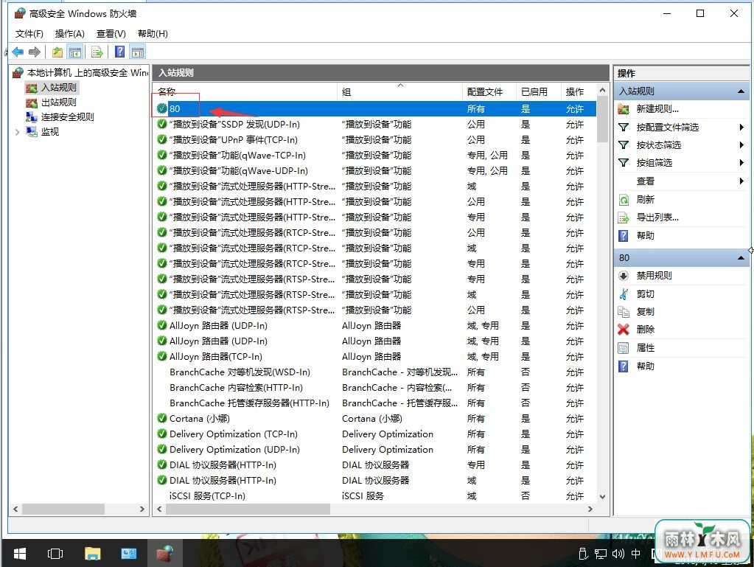Open the 查看(V) menu
Image resolution: width=754 pixels, height=567 pixels.
[111, 34]
